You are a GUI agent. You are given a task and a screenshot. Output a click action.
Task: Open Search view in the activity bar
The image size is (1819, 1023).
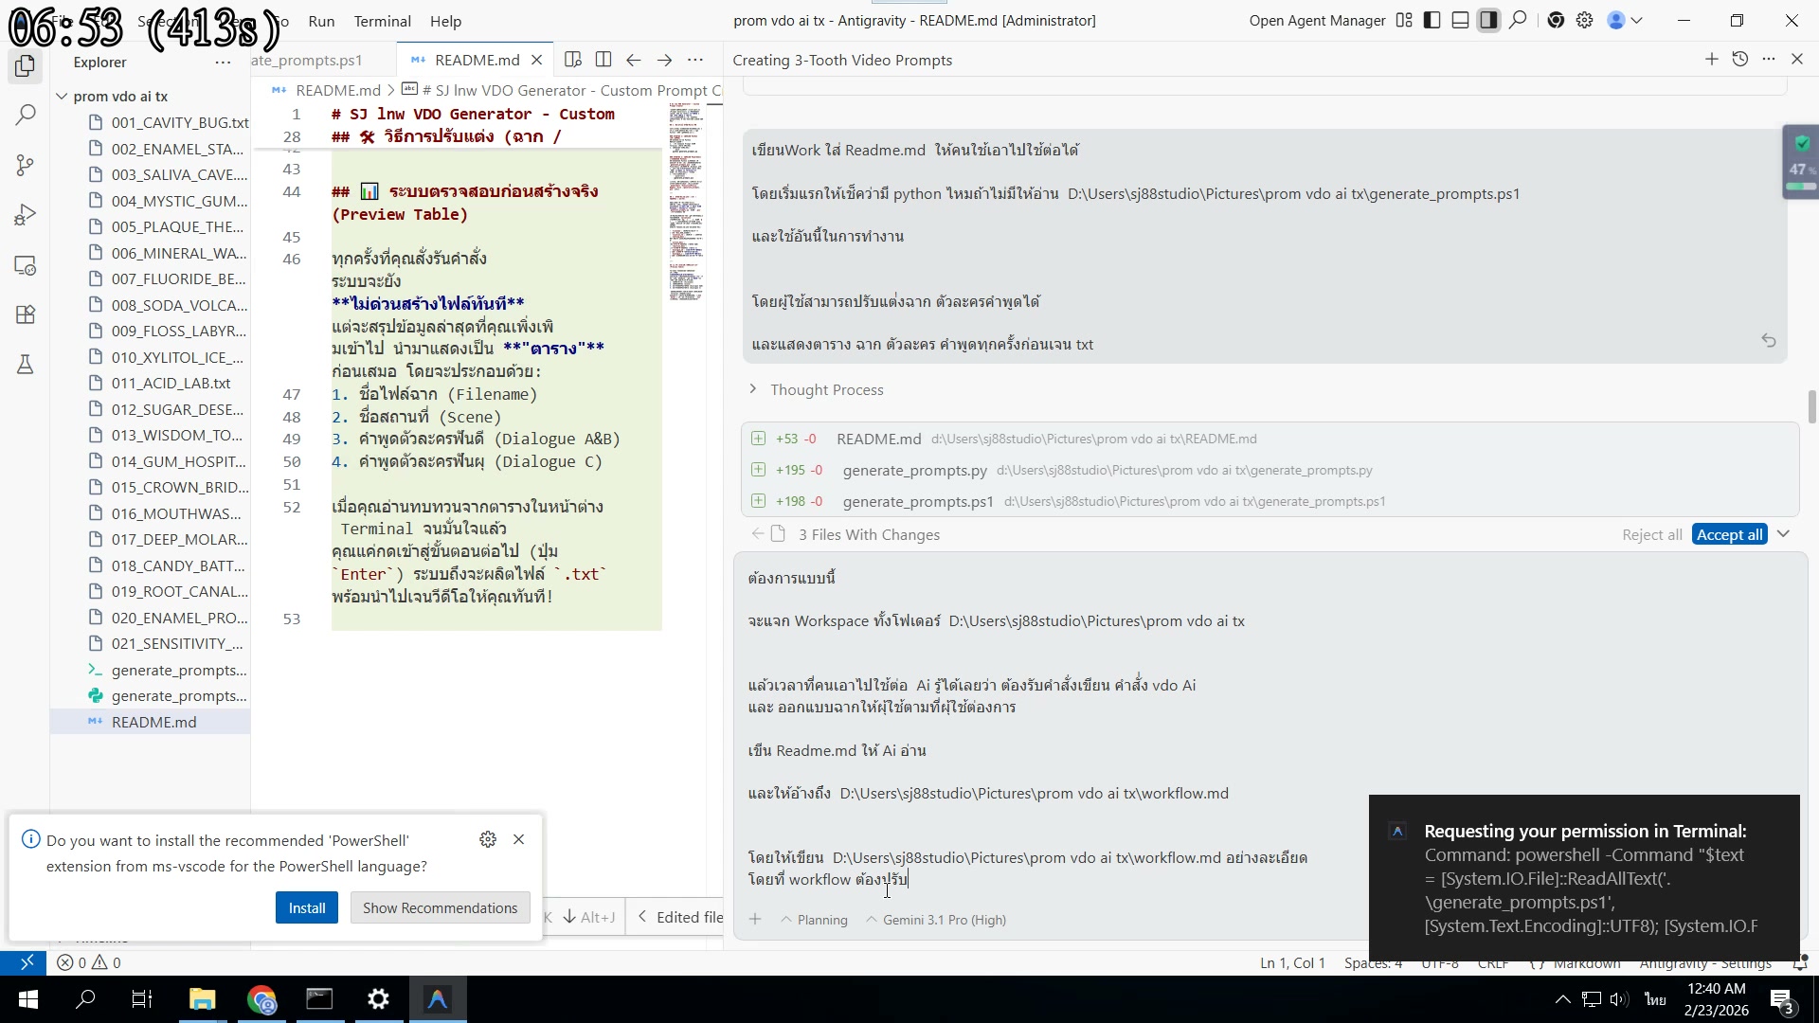25,114
